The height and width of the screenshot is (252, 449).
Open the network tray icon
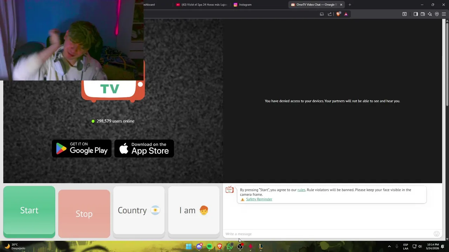(414, 246)
